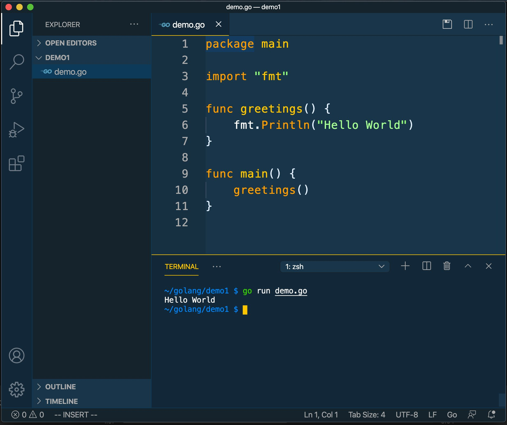The image size is (507, 425).
Task: Open the Run and Debug view
Action: [17, 130]
